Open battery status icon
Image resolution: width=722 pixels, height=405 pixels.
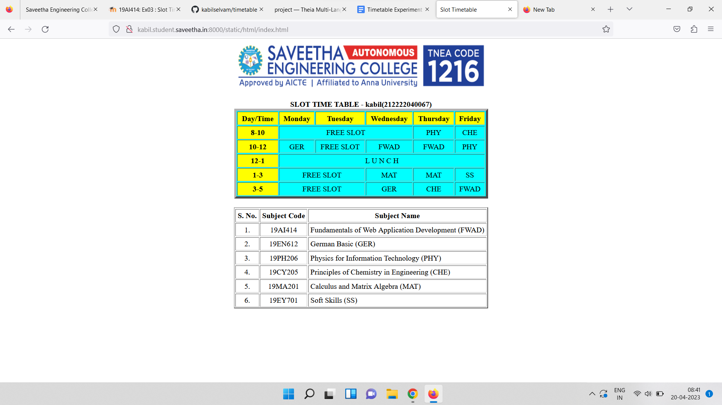point(660,394)
